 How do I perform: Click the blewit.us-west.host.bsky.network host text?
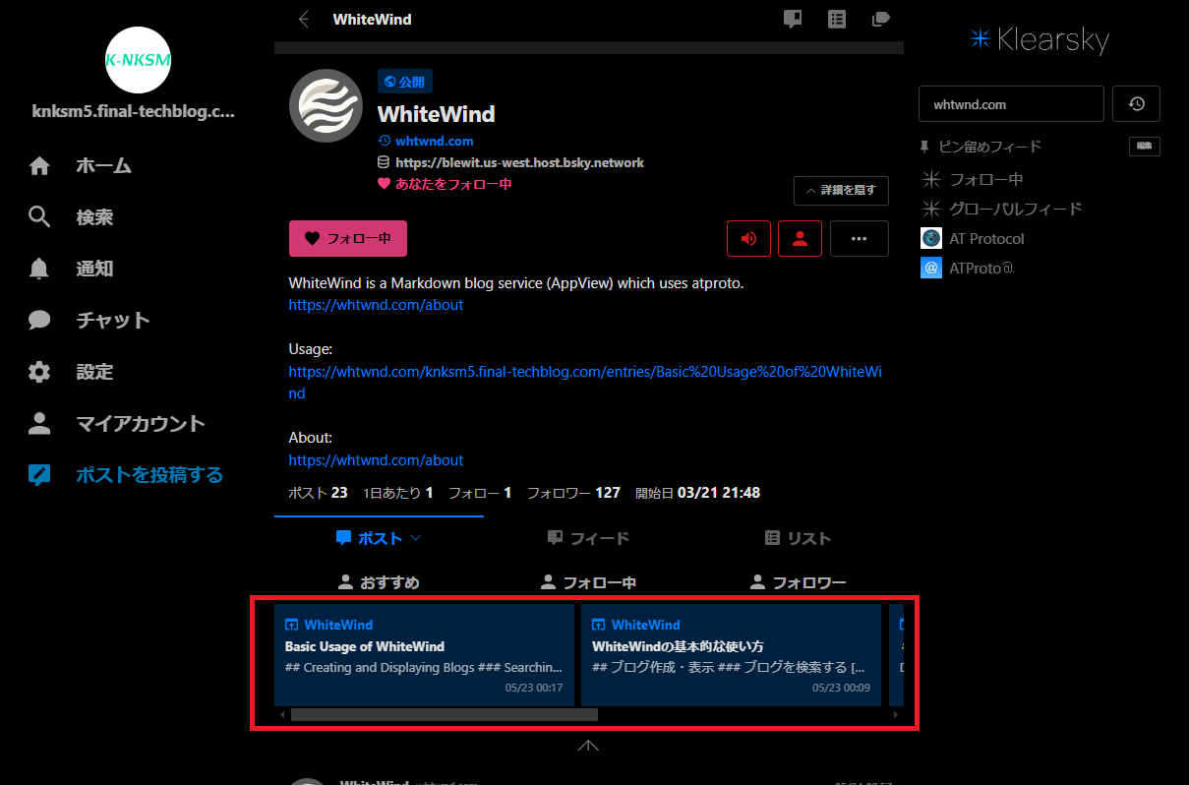coord(519,162)
